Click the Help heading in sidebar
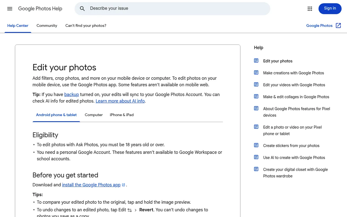 [259, 48]
